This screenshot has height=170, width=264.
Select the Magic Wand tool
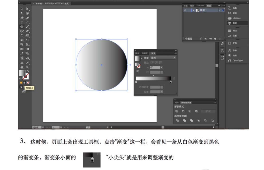coord(22,13)
